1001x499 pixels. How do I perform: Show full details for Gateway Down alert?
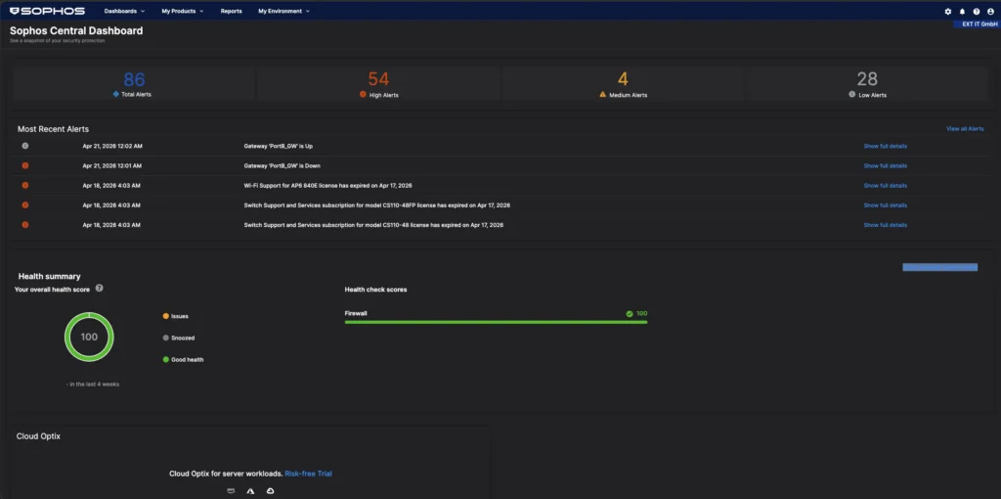click(885, 166)
